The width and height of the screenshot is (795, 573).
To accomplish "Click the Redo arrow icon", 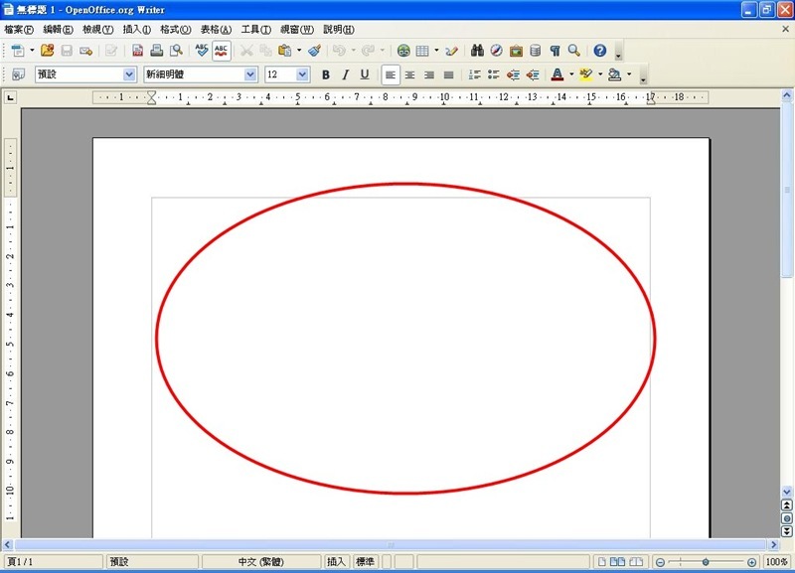I will [369, 51].
